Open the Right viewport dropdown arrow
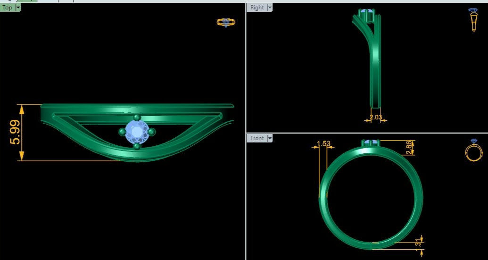This screenshot has height=260, width=488. click(270, 8)
